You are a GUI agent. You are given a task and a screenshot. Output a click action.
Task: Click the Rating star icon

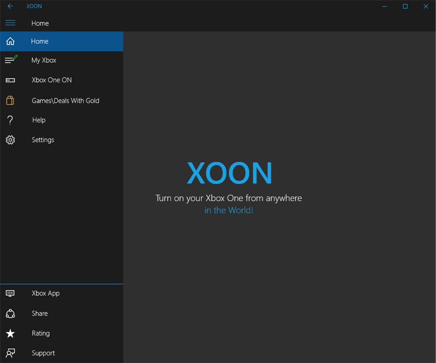click(x=10, y=333)
